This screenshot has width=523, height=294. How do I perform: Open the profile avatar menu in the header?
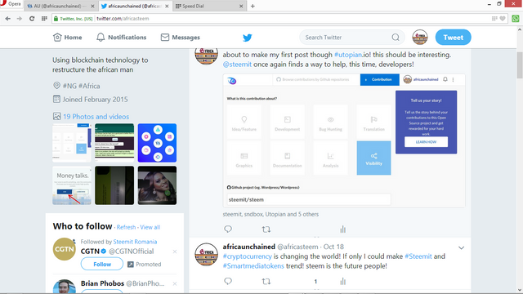[x=420, y=37]
